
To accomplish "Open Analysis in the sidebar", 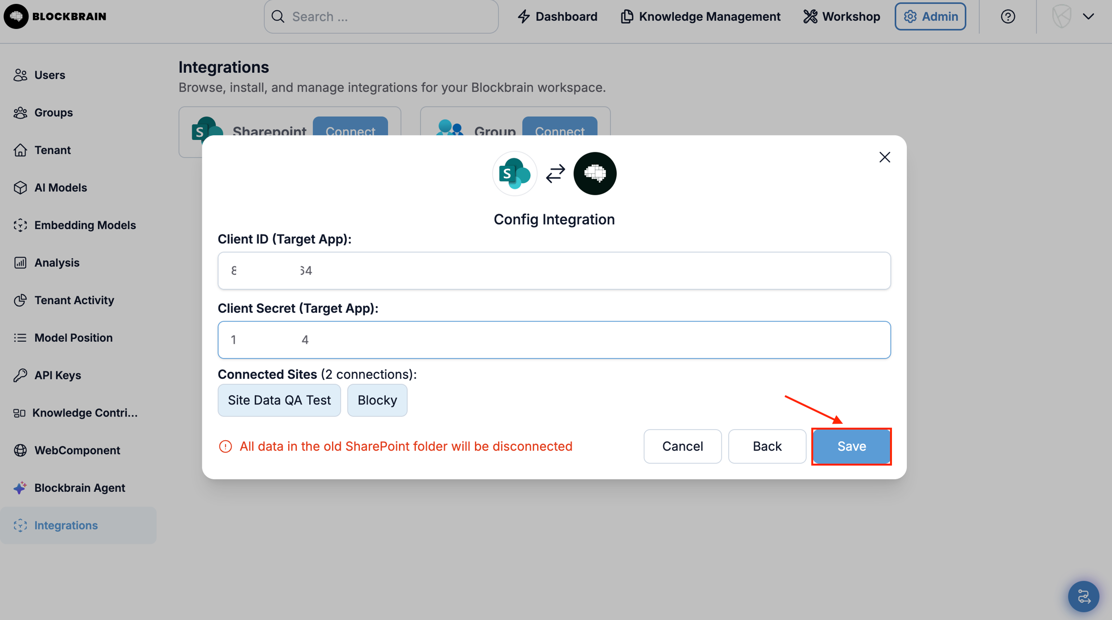I will tap(57, 263).
